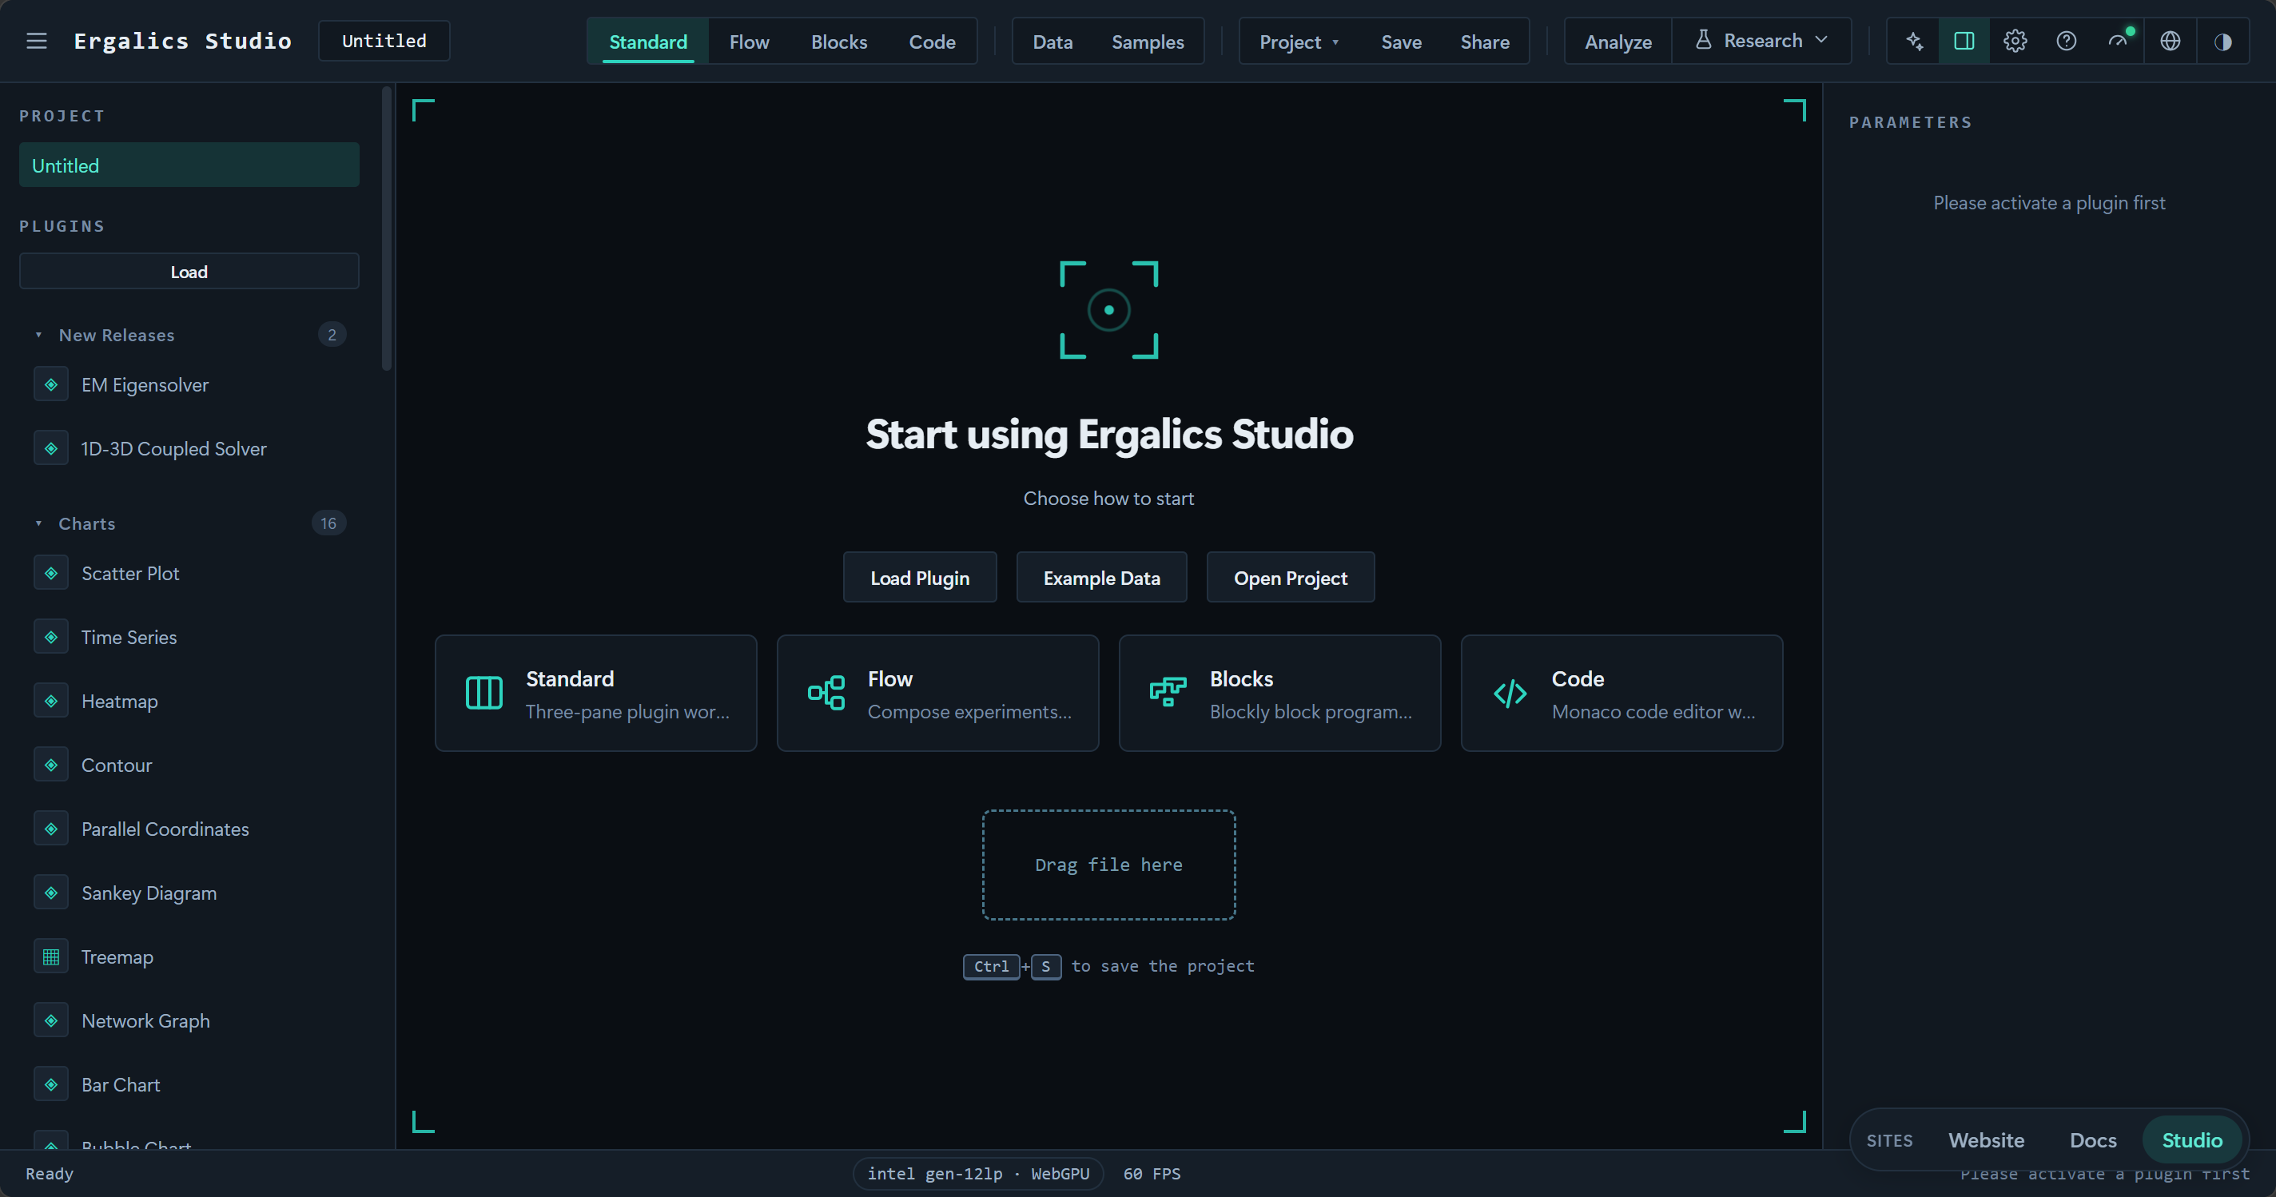The image size is (2276, 1197).
Task: Click the Save button in toolbar
Action: pos(1401,42)
